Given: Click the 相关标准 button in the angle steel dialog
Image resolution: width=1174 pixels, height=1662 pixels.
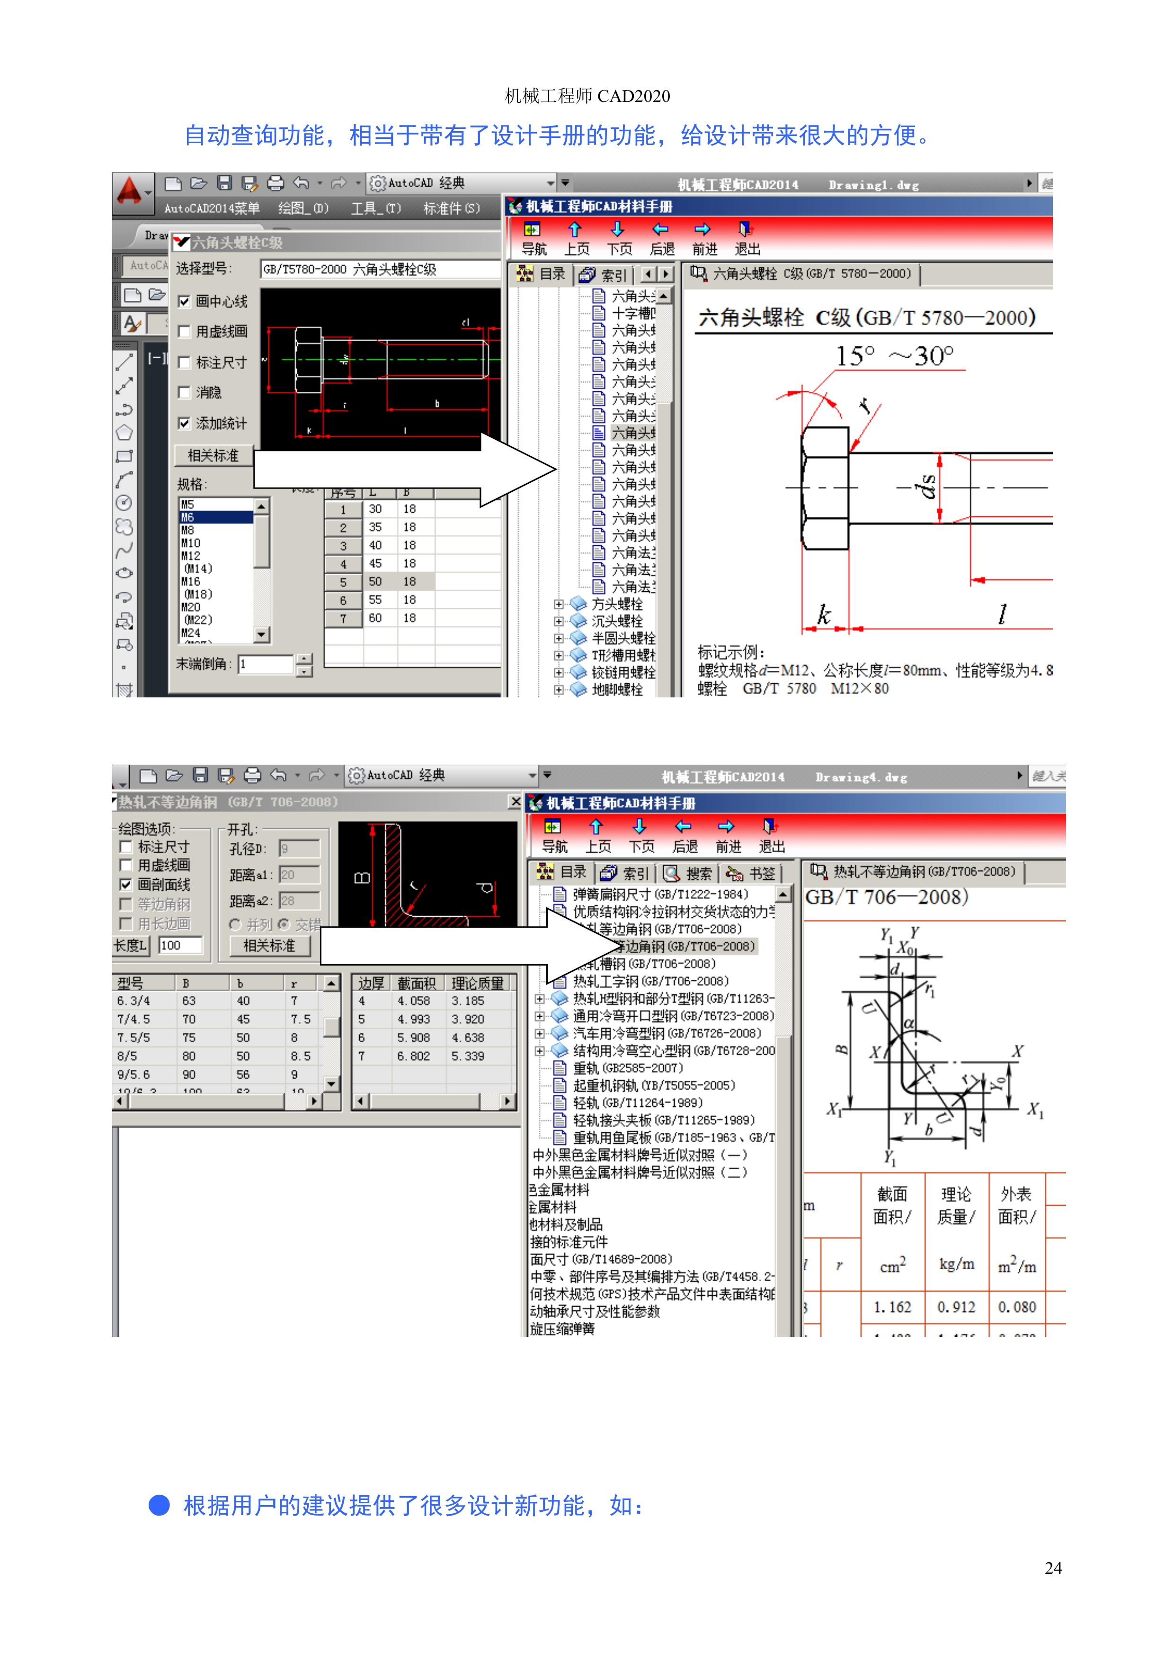Looking at the screenshot, I should click(x=269, y=945).
